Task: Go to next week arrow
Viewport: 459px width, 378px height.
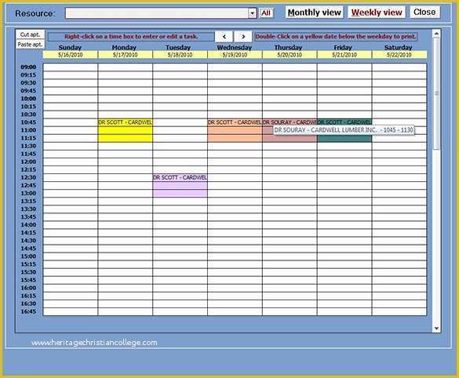Action: (243, 37)
